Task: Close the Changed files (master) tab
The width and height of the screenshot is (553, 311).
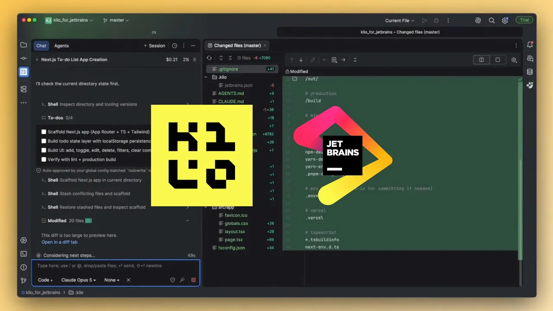Action: coord(265,45)
